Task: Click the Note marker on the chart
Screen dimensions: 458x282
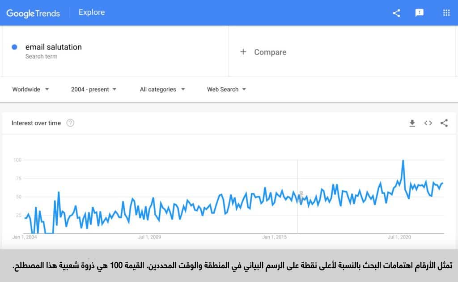Action: tap(301, 195)
